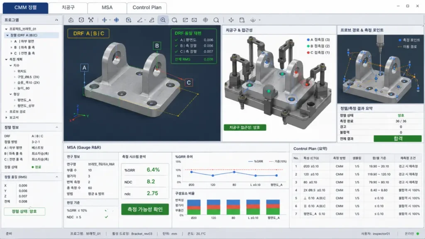Image resolution: width=425 pixels, height=239 pixels.
Task: Click the Bracket_rev03 status bar entry
Action: coord(142,234)
